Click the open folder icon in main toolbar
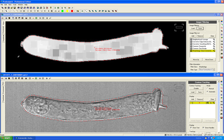 point(12,8)
